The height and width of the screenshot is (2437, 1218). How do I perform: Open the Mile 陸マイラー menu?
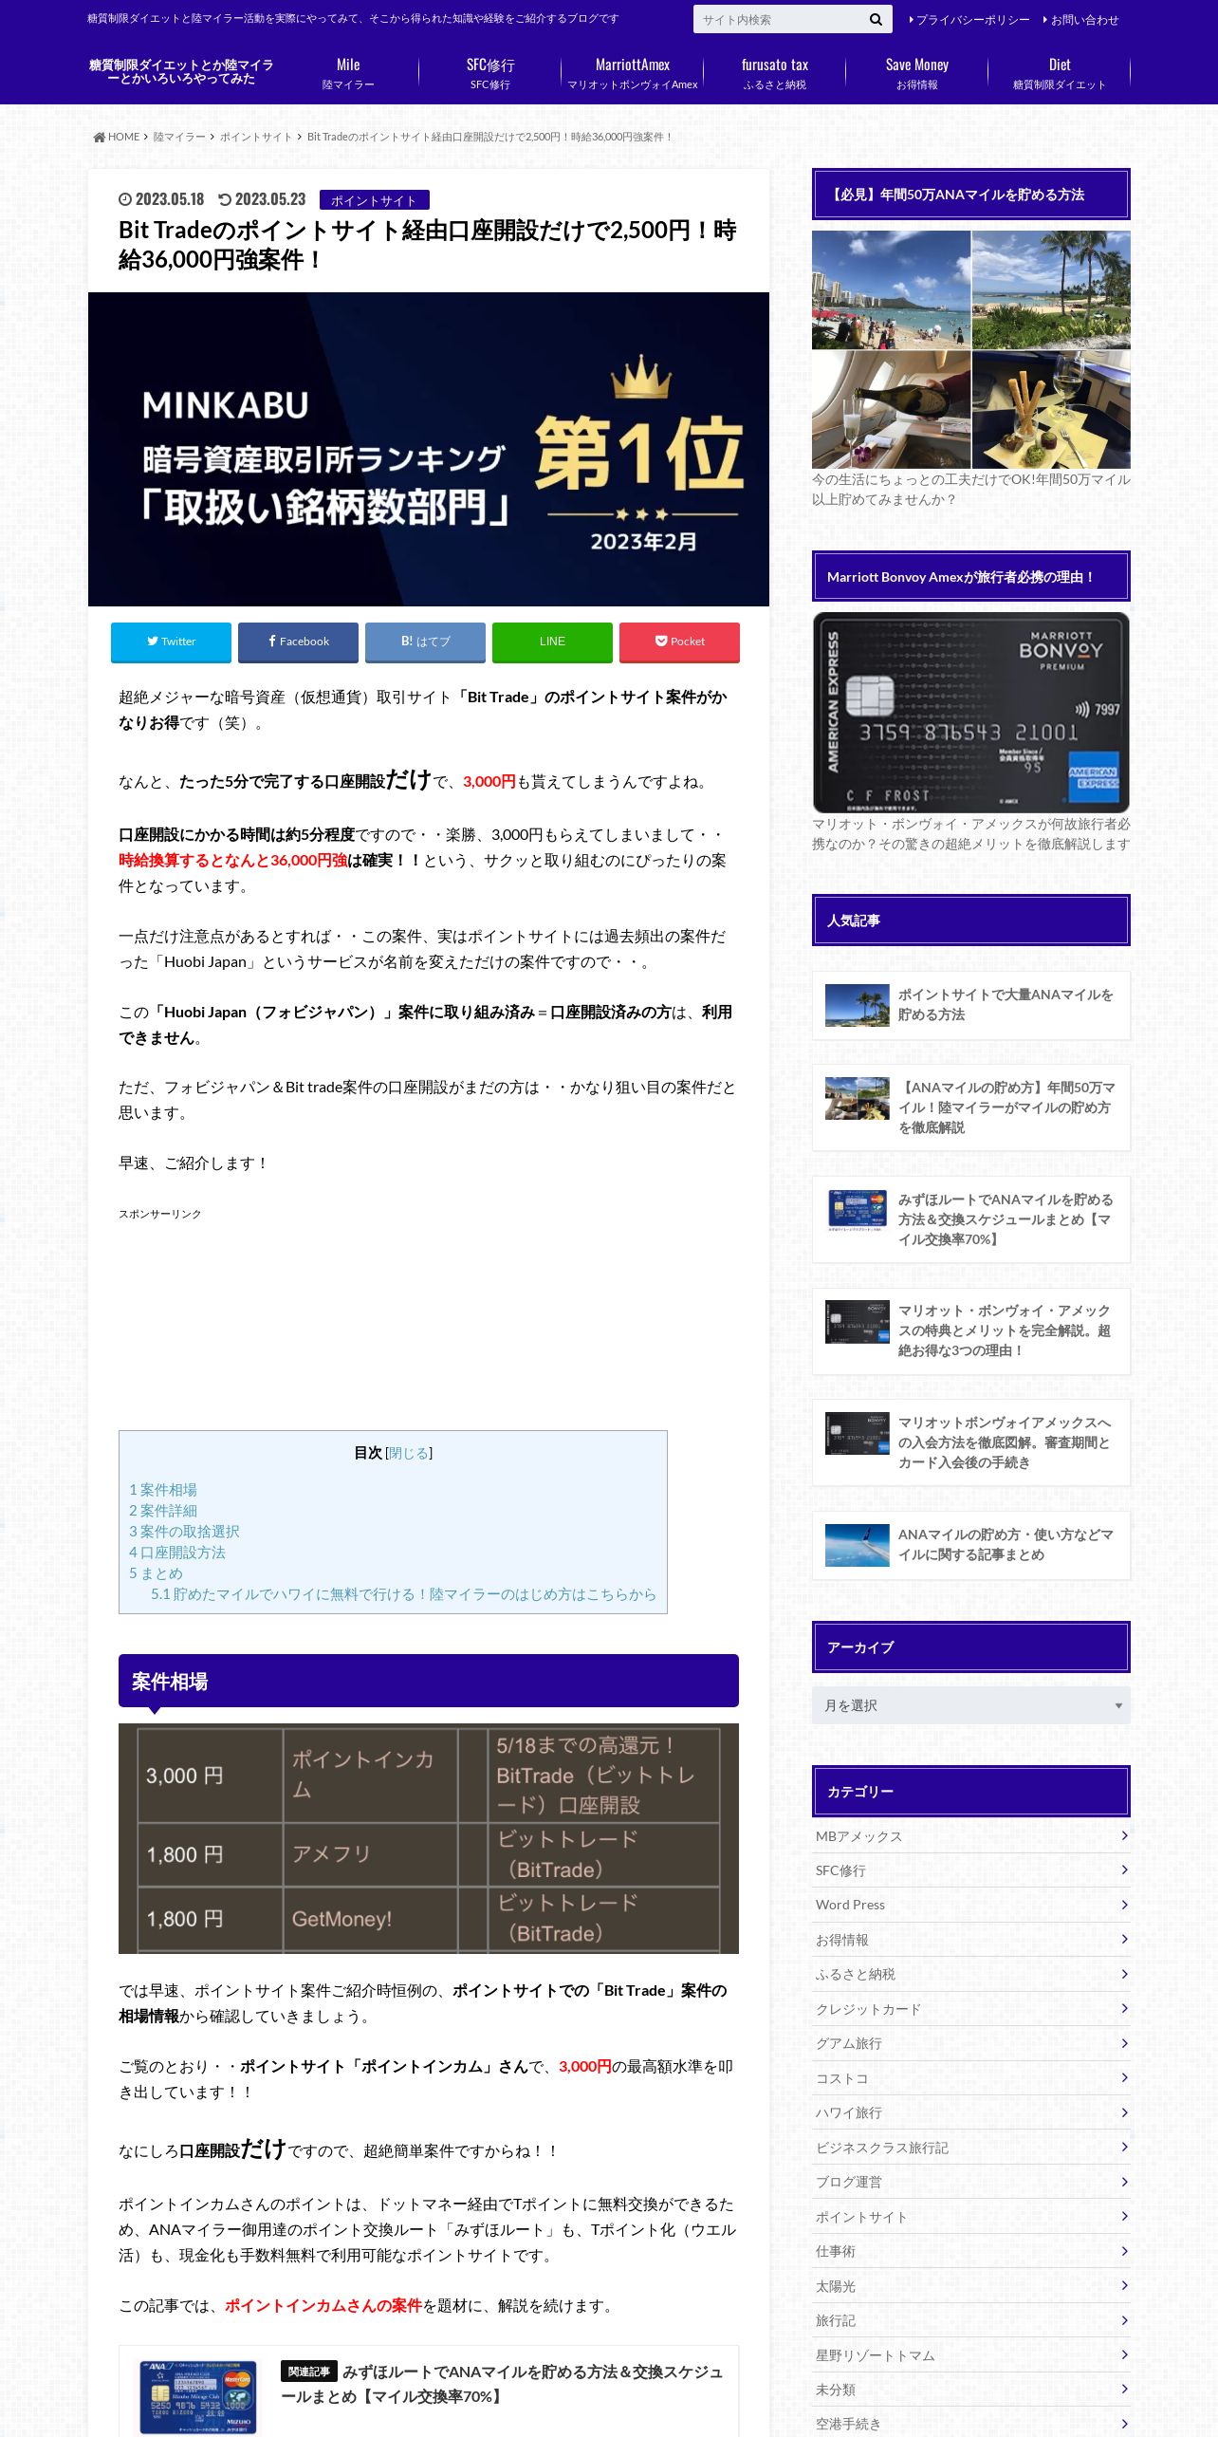click(348, 73)
